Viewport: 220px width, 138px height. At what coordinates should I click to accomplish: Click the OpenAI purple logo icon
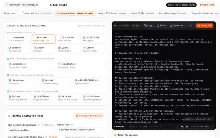click(x=59, y=48)
